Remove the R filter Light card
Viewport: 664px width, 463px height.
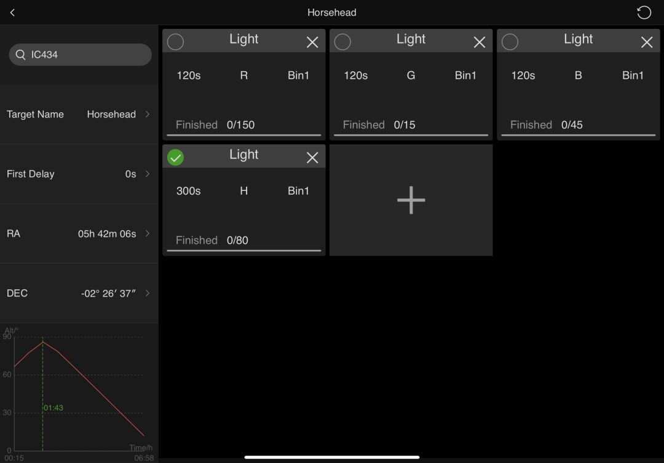(312, 42)
